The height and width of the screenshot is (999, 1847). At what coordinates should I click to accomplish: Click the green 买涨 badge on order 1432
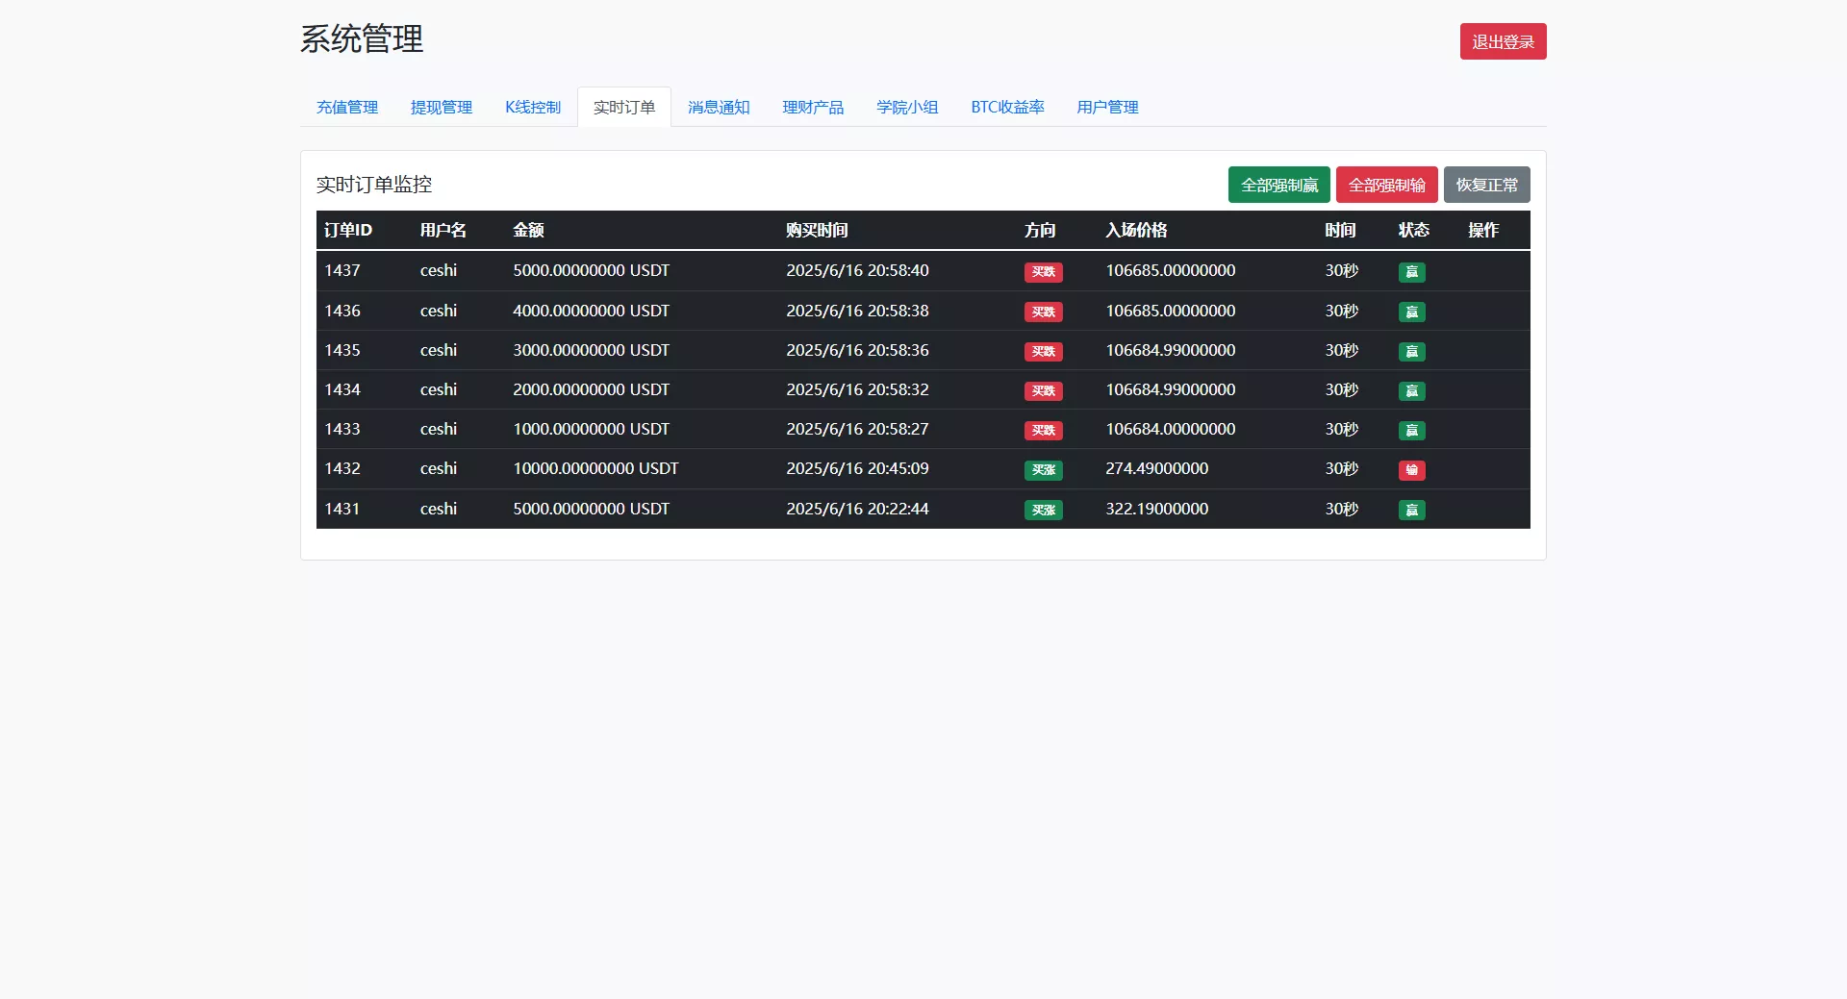(x=1043, y=470)
